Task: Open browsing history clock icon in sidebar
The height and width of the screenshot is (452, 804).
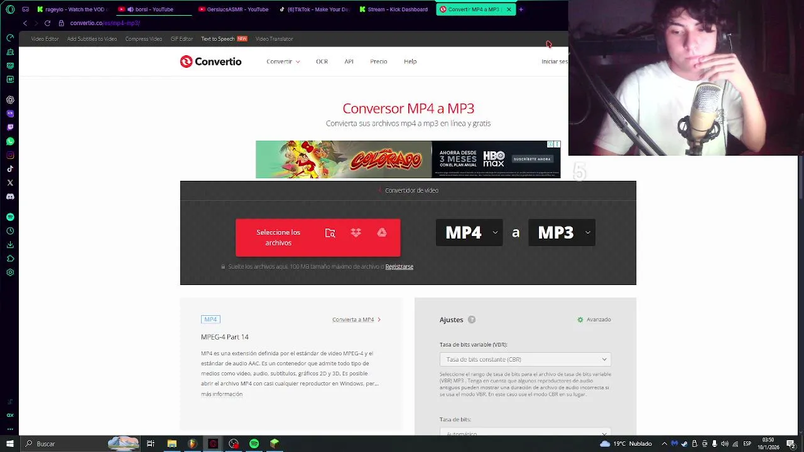Action: point(10,231)
